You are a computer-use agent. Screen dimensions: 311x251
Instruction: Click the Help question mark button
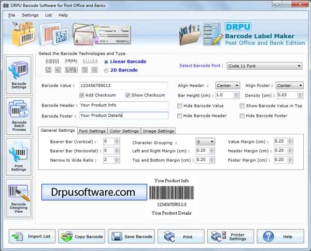pos(280,237)
